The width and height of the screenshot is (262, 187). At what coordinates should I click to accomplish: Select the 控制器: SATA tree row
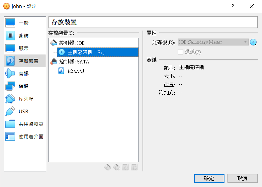(x=94, y=62)
